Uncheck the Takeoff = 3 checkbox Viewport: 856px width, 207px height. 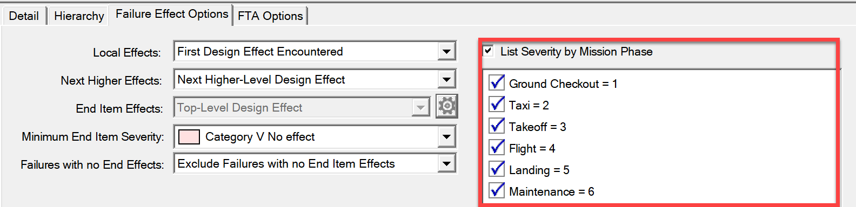point(497,126)
